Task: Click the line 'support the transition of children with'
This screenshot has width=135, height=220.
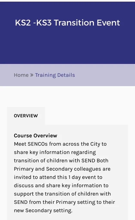Action: pos(62,194)
